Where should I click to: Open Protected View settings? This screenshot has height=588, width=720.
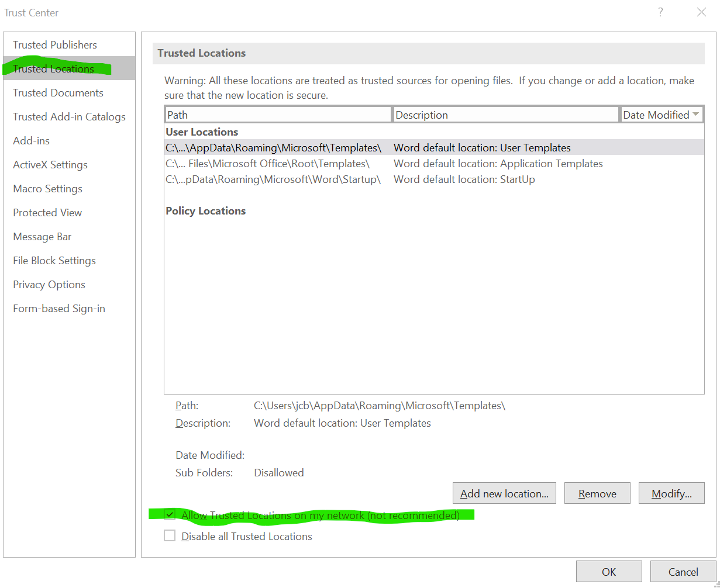pos(47,212)
